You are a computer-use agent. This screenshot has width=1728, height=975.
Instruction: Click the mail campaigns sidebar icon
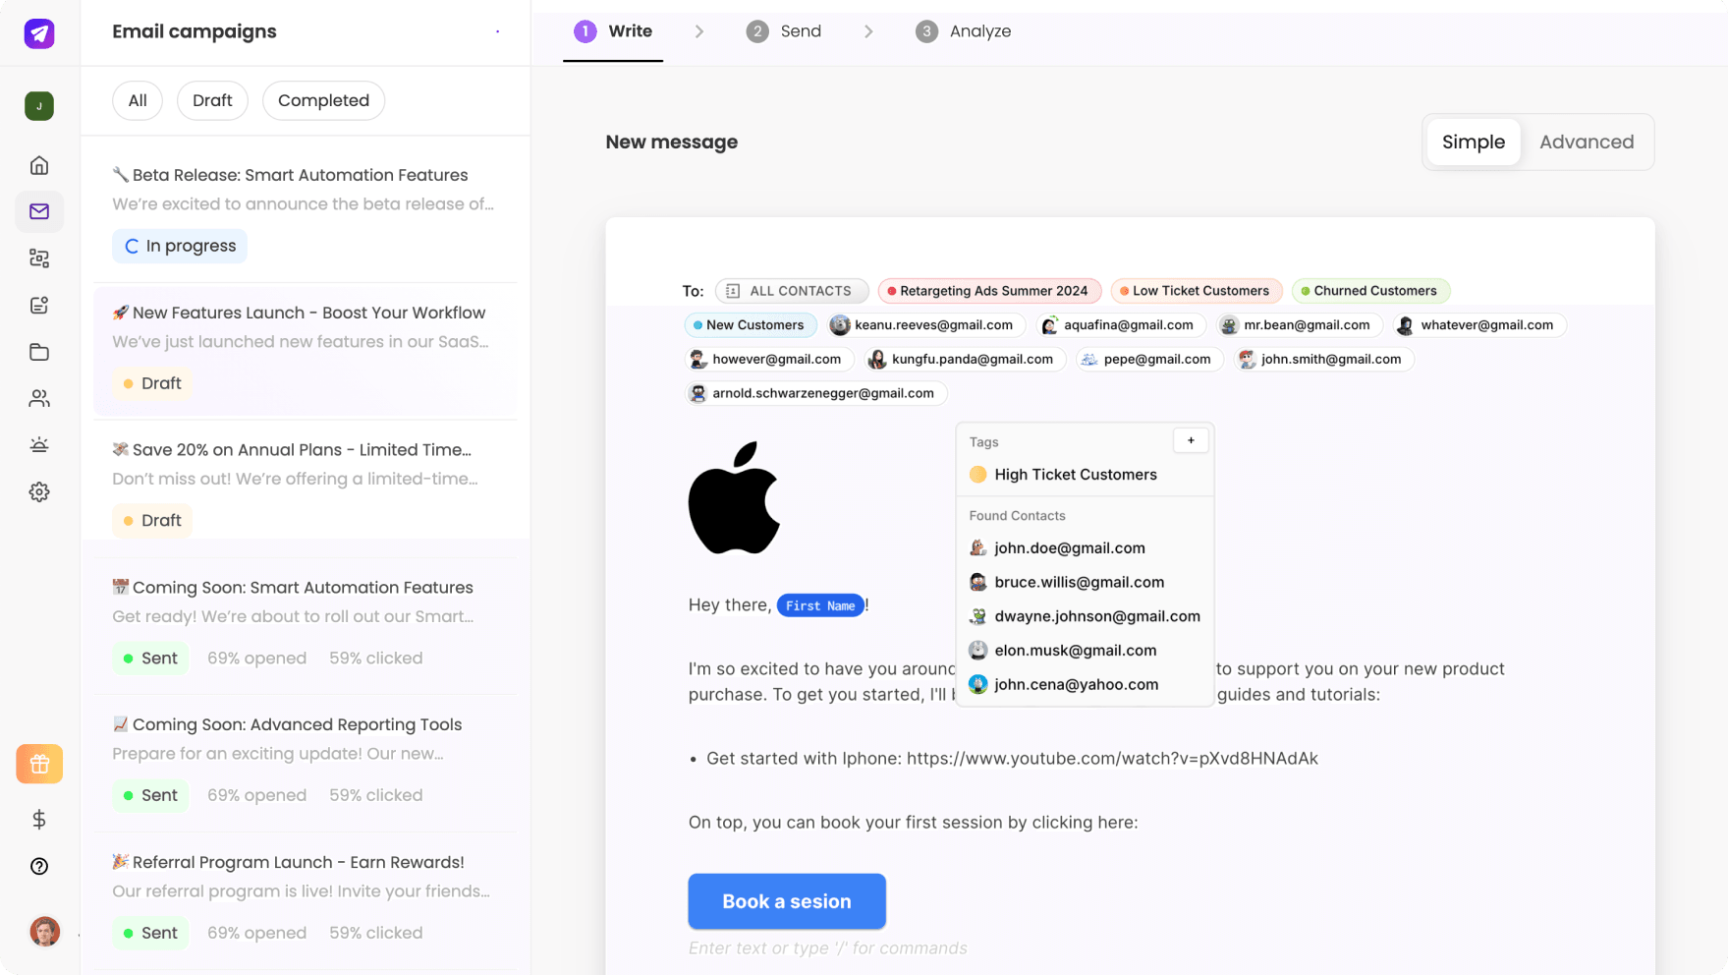tap(39, 211)
